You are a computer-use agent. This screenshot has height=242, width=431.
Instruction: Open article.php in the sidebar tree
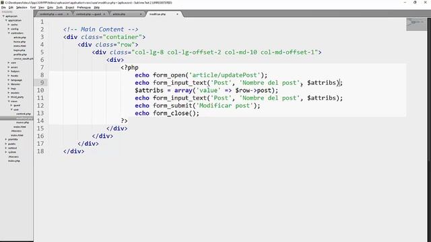point(20,38)
